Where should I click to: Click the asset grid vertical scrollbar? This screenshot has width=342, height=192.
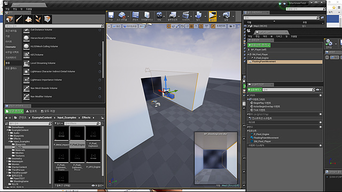(103, 151)
